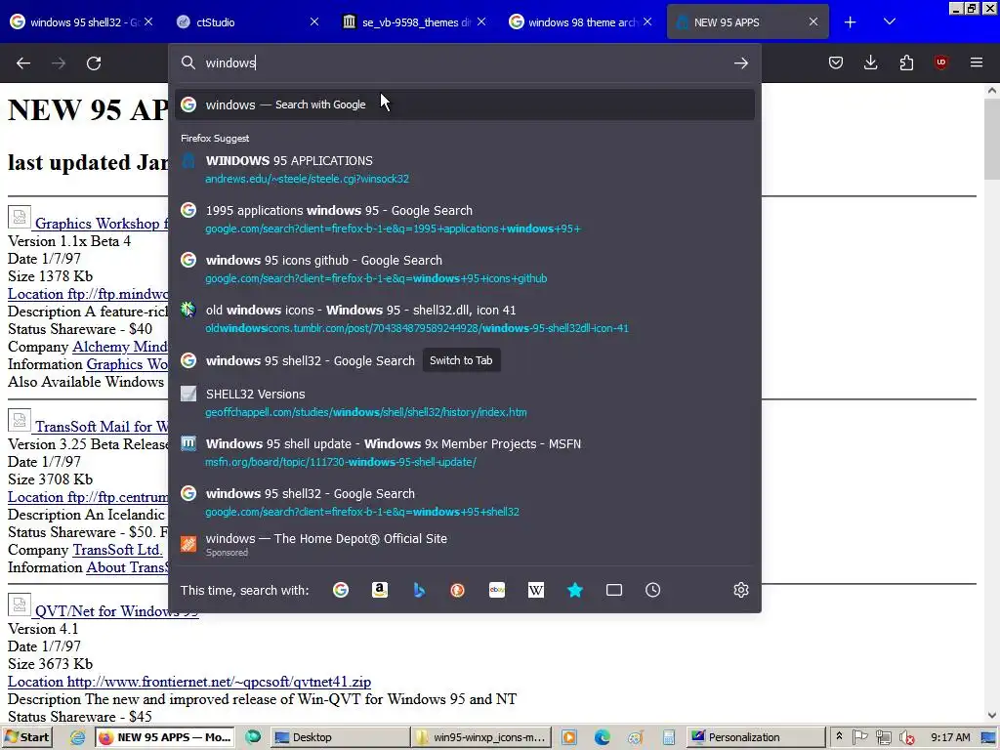Click the muted volume tray icon
The height and width of the screenshot is (750, 1000).
(906, 738)
